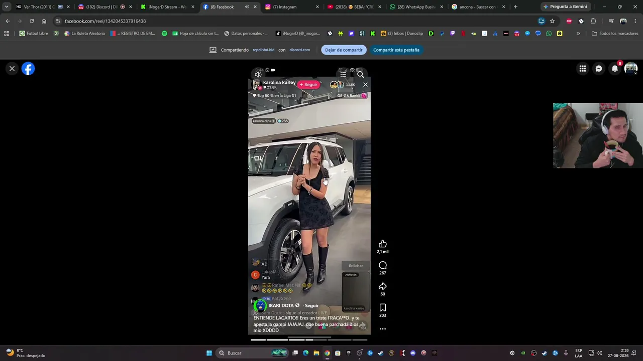Go to the Facebook home logo
Image resolution: width=643 pixels, height=361 pixels.
(28, 69)
